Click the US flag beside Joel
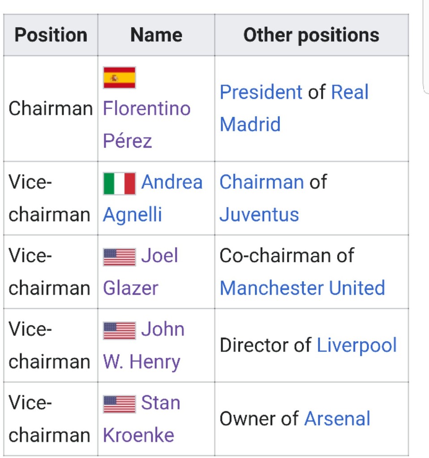This screenshot has height=458, width=429. coord(119,257)
